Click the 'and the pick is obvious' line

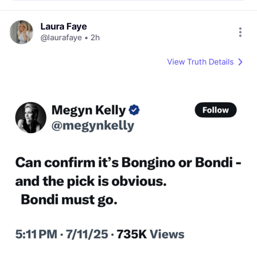tap(91, 182)
